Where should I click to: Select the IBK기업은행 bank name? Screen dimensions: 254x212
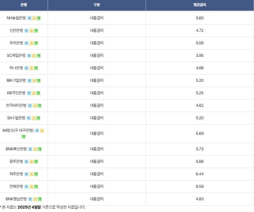16,81
